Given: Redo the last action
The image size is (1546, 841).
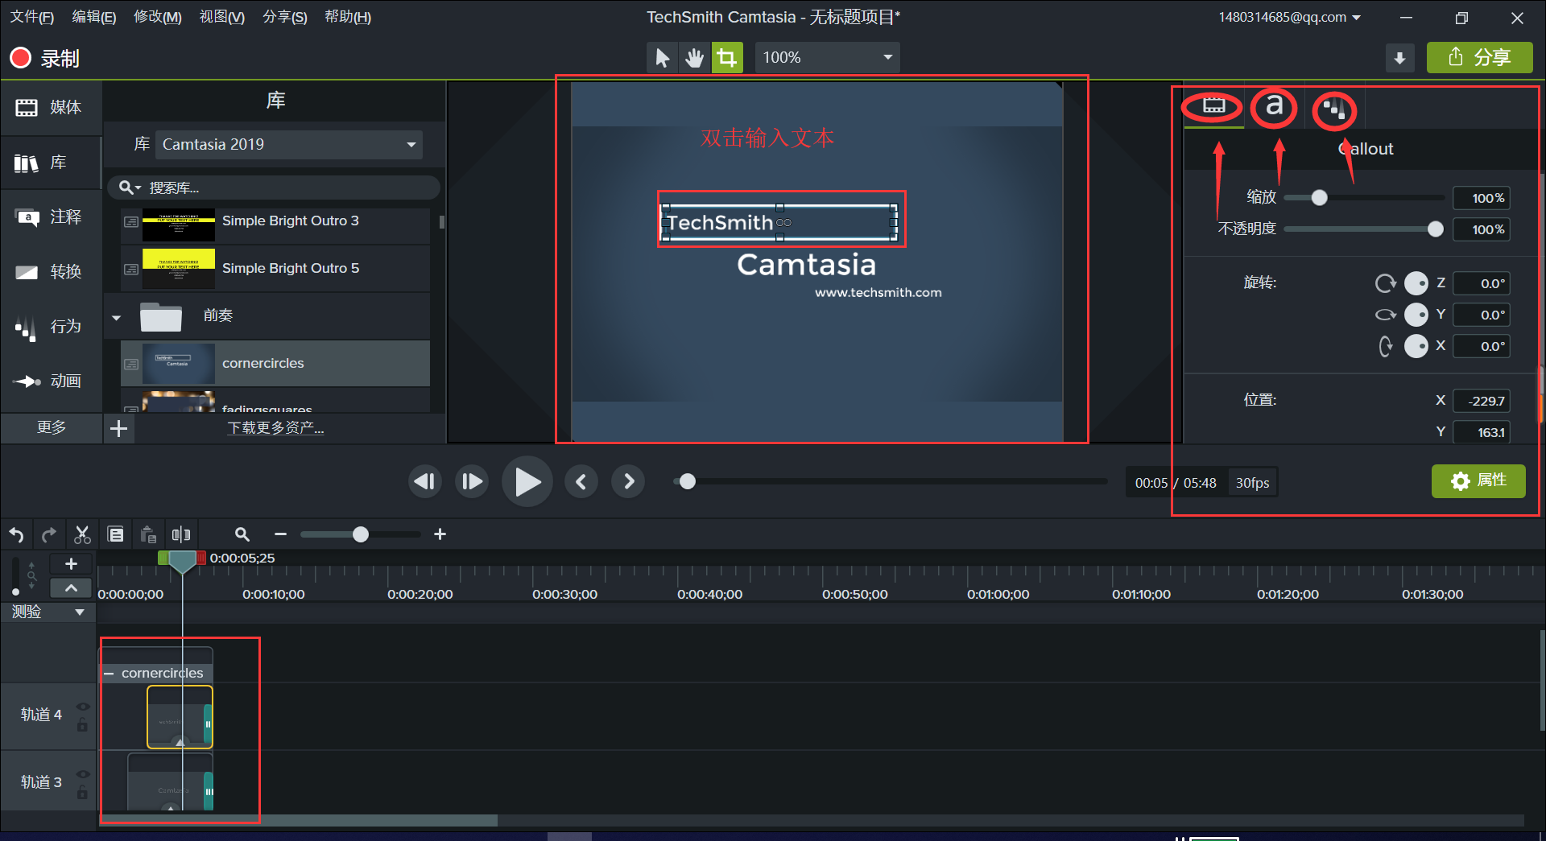Looking at the screenshot, I should coord(49,534).
